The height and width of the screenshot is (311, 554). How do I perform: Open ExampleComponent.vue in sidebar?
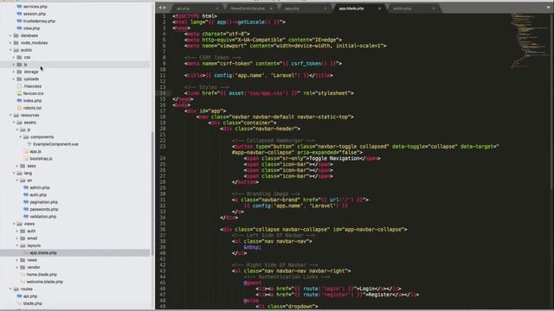(55, 144)
